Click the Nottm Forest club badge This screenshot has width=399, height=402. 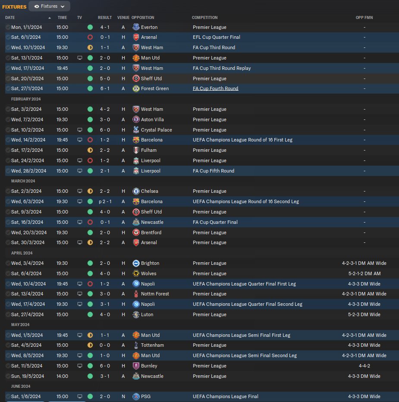tap(136, 294)
